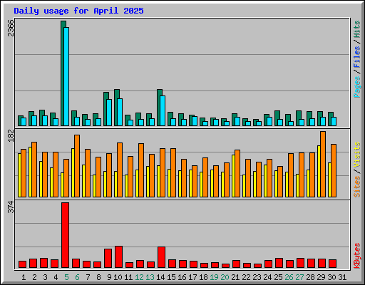The height and width of the screenshot is (285, 365).
Task: Click the green day label 20
Action: pyautogui.click(x=225, y=277)
